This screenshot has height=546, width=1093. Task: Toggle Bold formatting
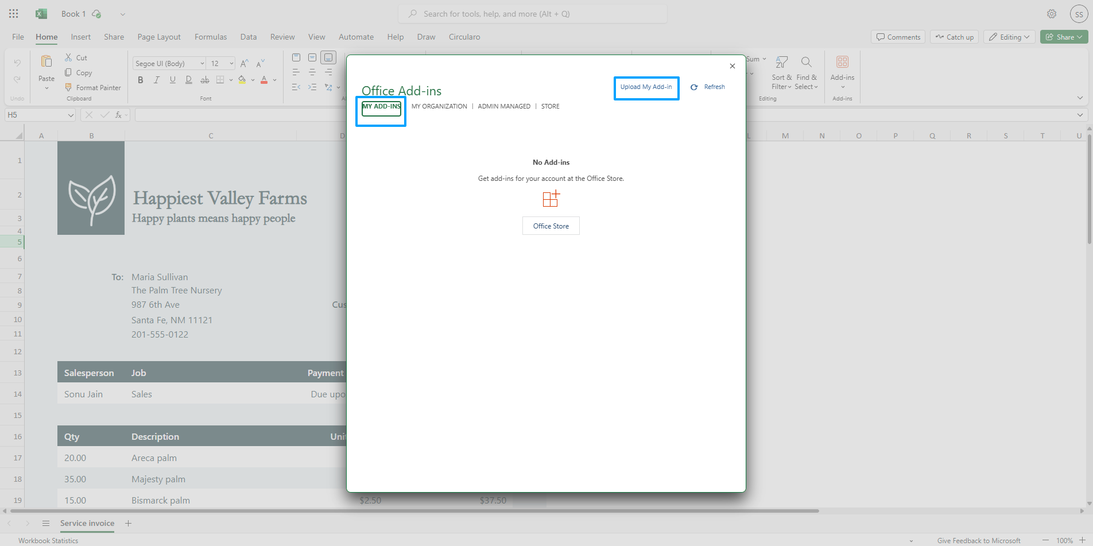pos(141,80)
